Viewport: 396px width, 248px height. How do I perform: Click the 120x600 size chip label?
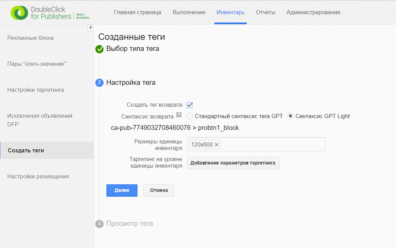click(202, 145)
